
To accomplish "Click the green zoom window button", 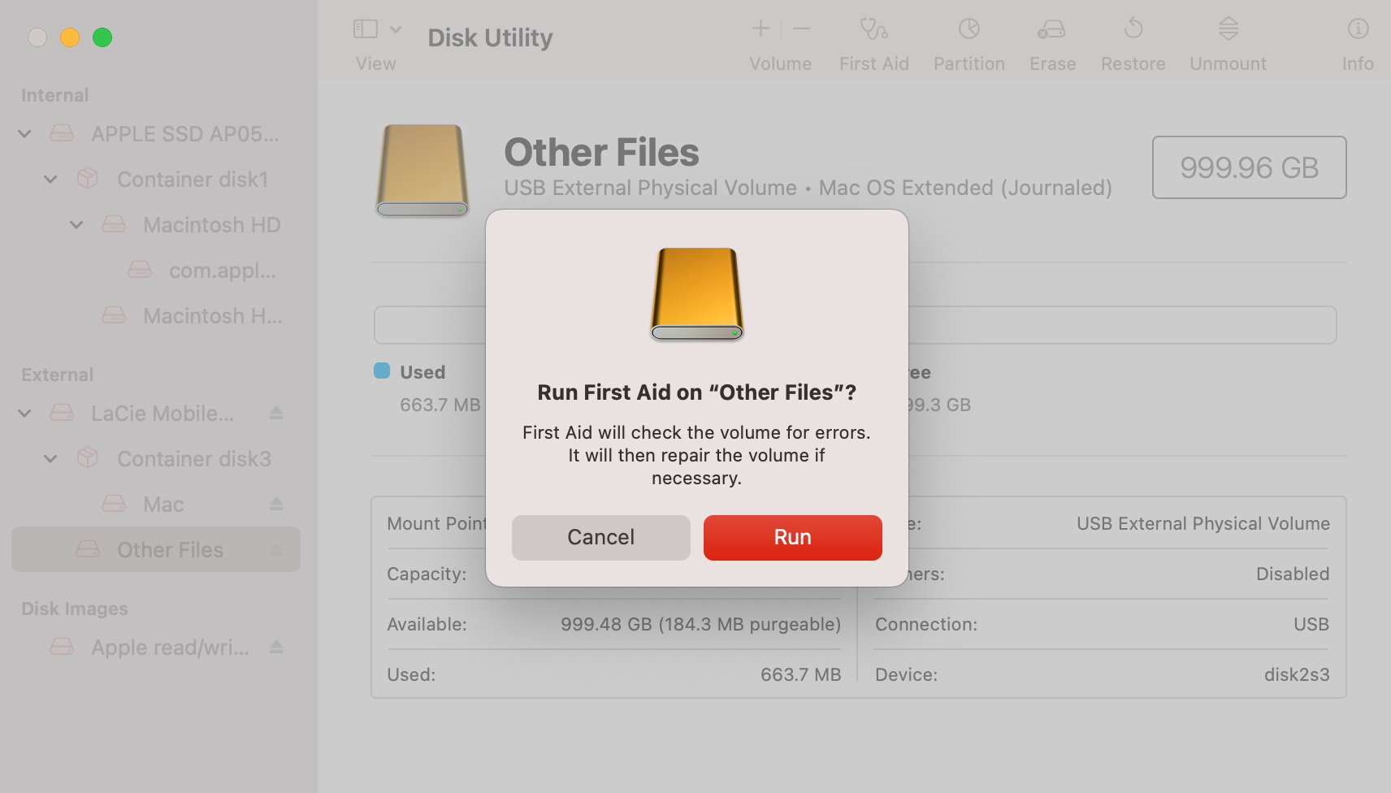I will point(102,37).
